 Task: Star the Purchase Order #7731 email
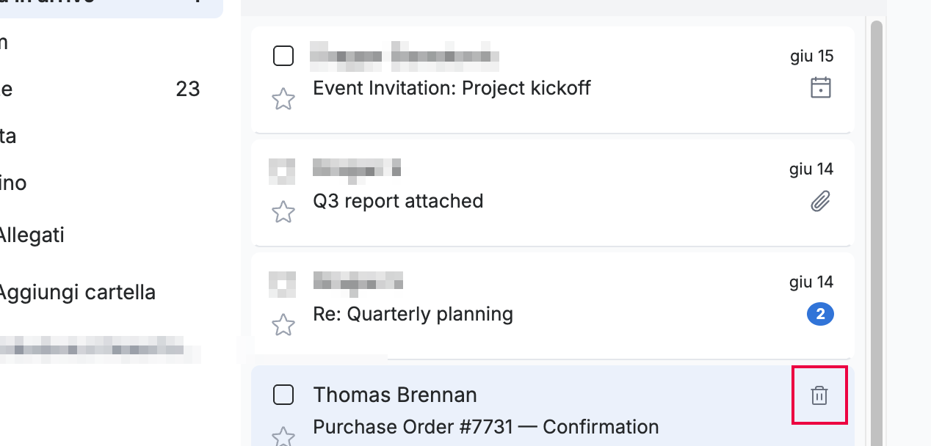coord(283,437)
